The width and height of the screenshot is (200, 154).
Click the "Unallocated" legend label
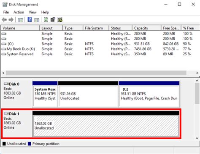(16, 144)
